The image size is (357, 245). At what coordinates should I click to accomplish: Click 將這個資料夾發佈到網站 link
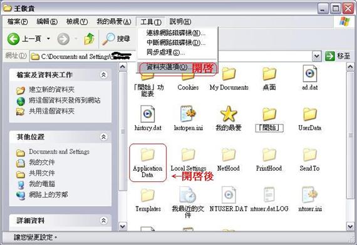tap(65, 100)
